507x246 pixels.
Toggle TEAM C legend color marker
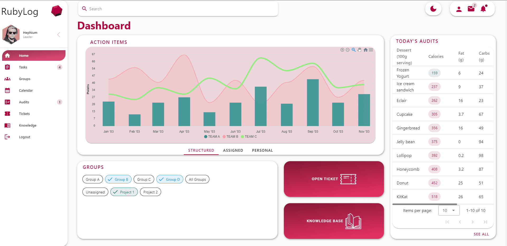(x=242, y=137)
